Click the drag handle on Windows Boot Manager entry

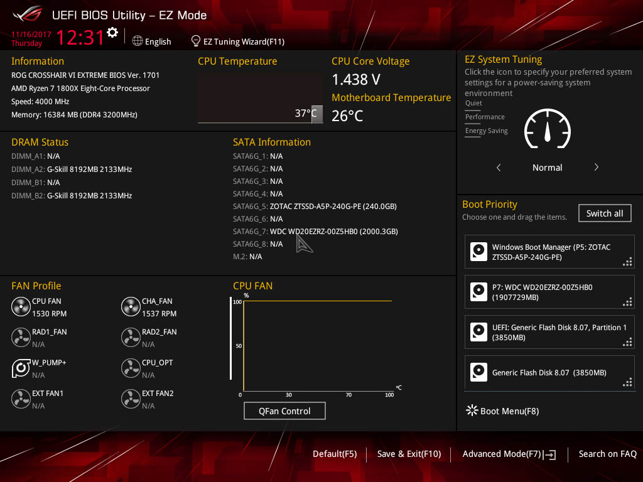627,262
